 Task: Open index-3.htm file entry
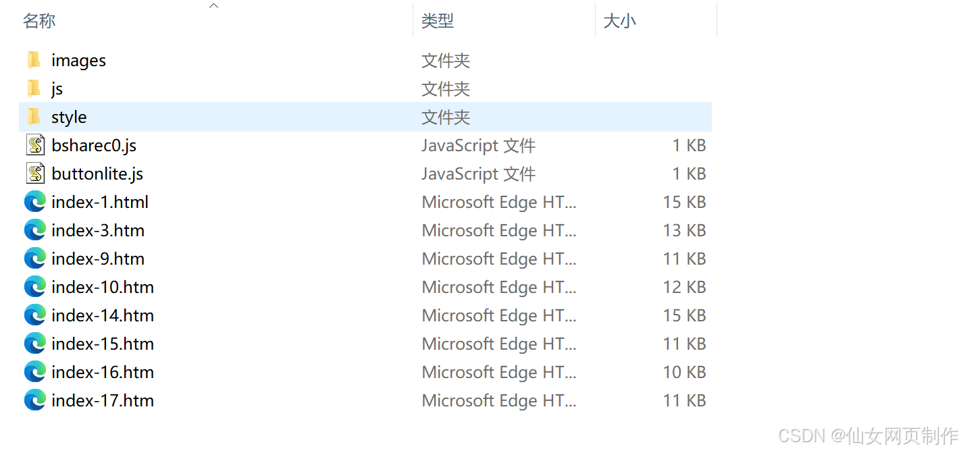pos(98,230)
